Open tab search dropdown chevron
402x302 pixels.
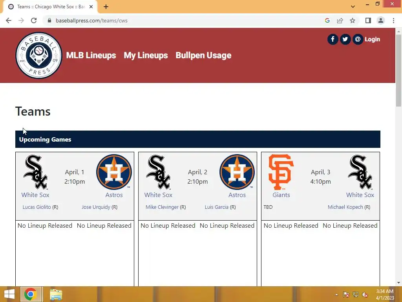pos(353,7)
